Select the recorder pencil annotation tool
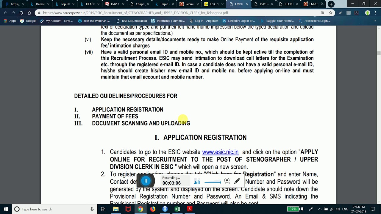The height and width of the screenshot is (214, 381). (x=237, y=181)
